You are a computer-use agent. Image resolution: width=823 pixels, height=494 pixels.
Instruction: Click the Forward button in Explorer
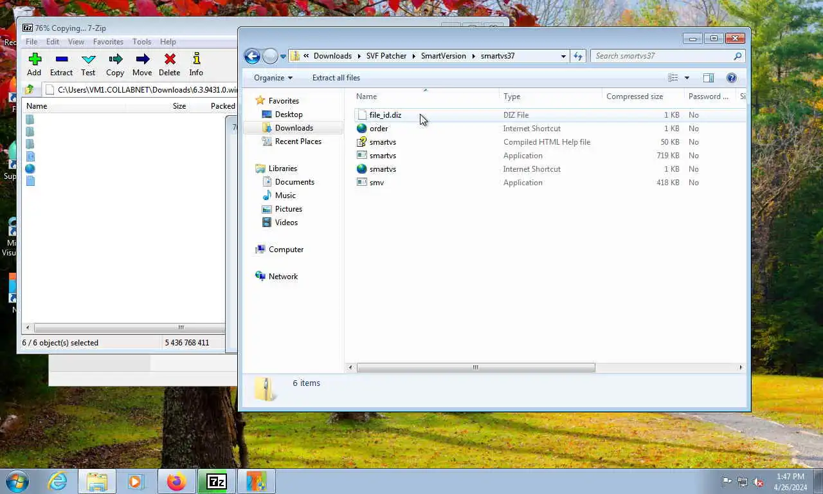(x=270, y=56)
